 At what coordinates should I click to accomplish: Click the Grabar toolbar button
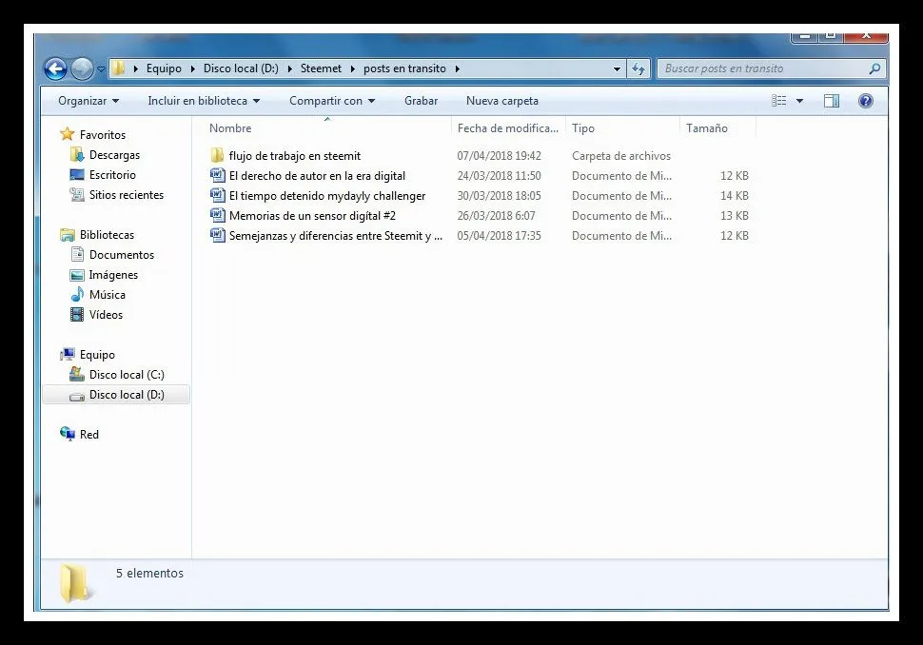click(x=421, y=101)
